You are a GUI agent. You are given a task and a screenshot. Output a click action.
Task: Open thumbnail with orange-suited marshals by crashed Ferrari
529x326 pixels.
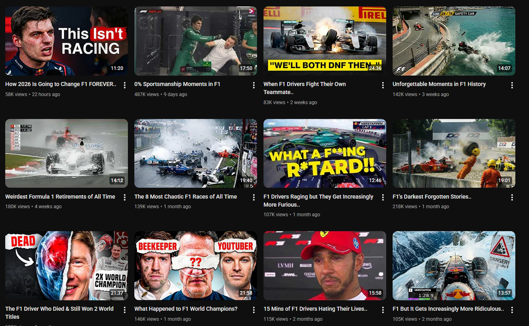454,153
